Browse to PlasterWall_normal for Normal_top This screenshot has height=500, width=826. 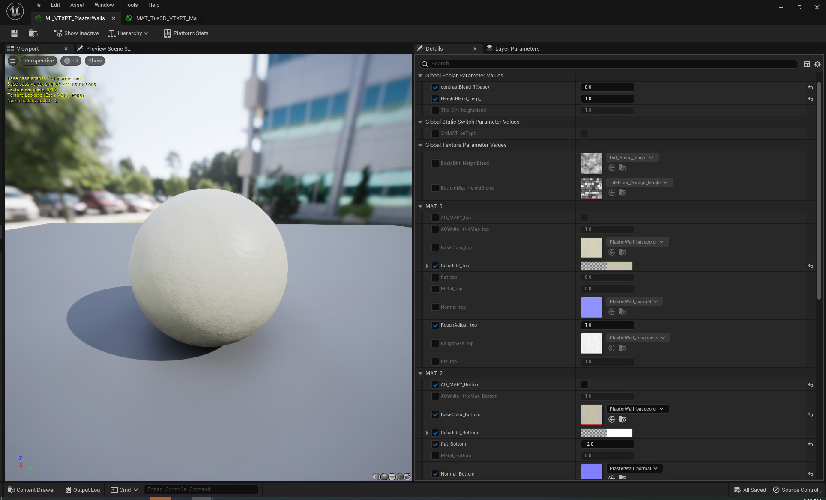623,312
